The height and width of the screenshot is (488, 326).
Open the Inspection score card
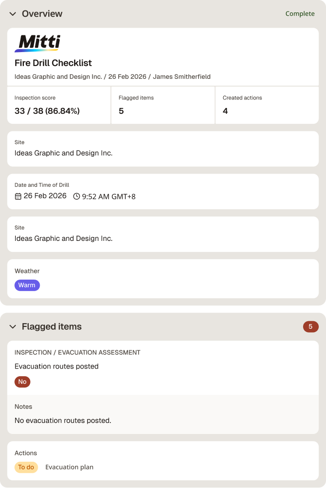pyautogui.click(x=59, y=105)
